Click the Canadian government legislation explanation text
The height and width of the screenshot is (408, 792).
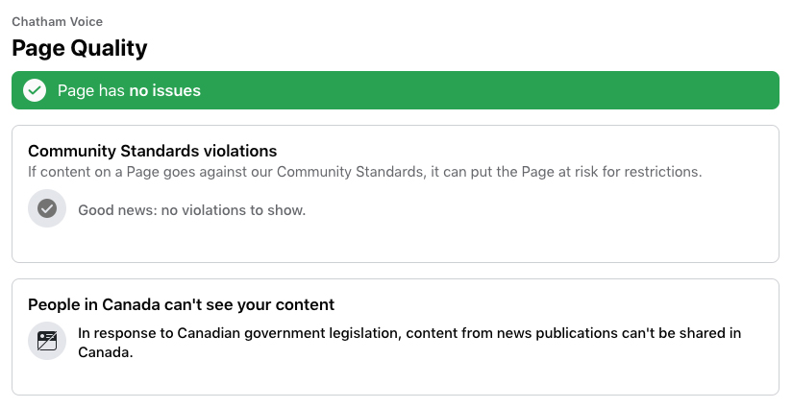[x=409, y=343]
